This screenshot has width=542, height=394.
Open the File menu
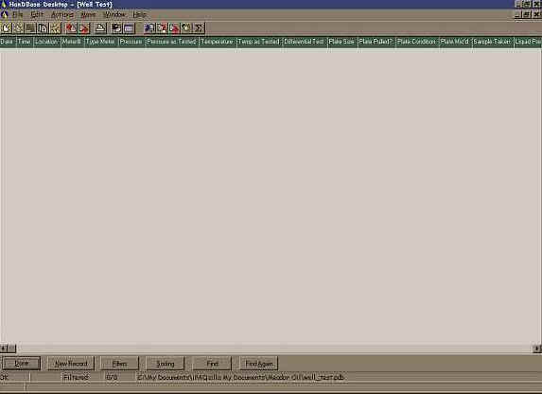coord(18,14)
